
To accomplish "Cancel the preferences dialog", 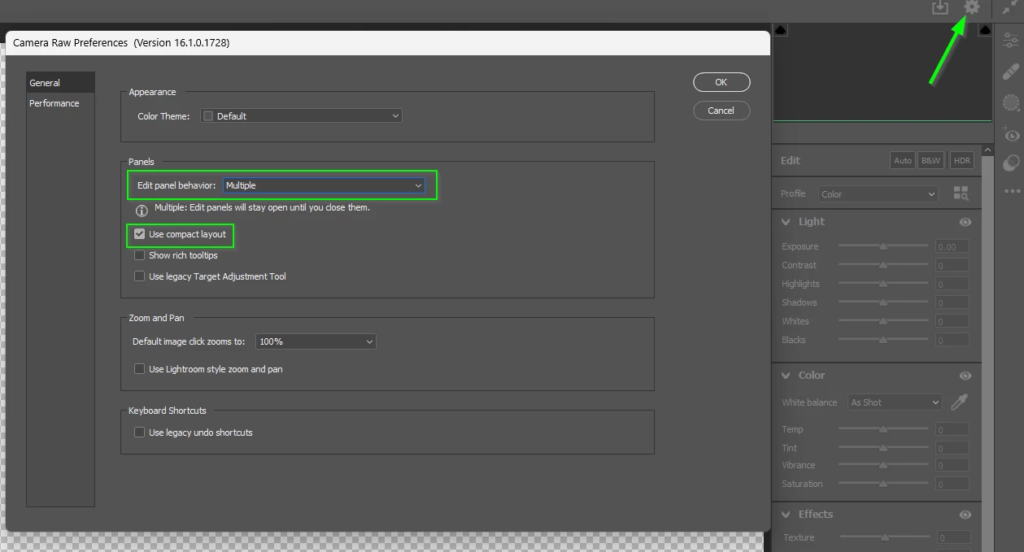I will pos(721,111).
